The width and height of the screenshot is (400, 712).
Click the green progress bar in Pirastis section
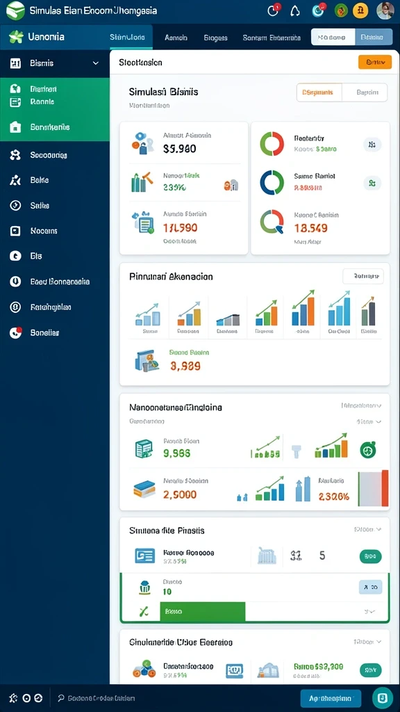[x=202, y=612]
